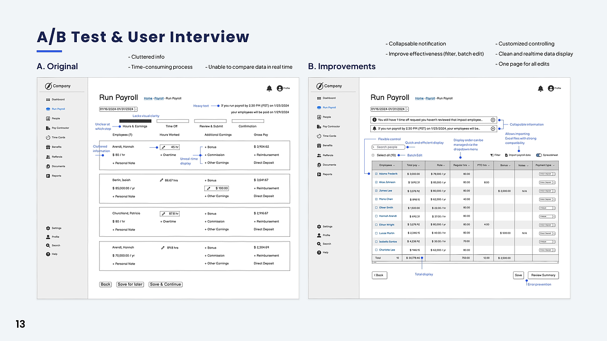Open Reports icon in Original mockup sidebar

(48, 176)
